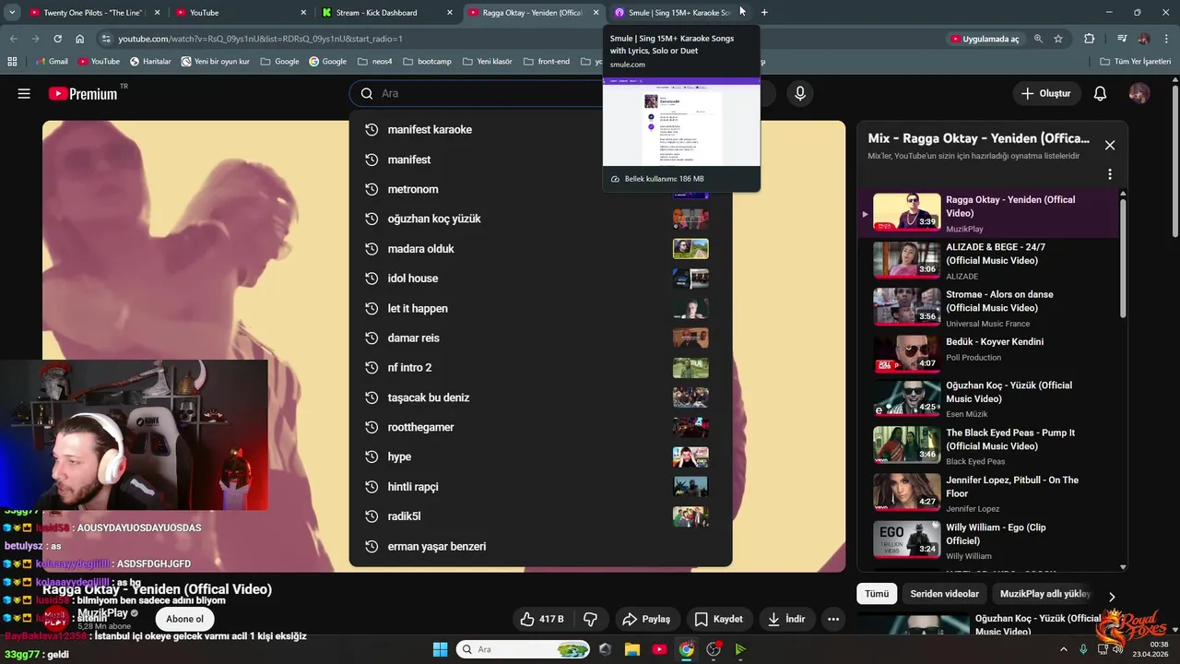The width and height of the screenshot is (1180, 664).
Task: Select the 'manifest karaoke' search suggestion
Action: [x=540, y=130]
